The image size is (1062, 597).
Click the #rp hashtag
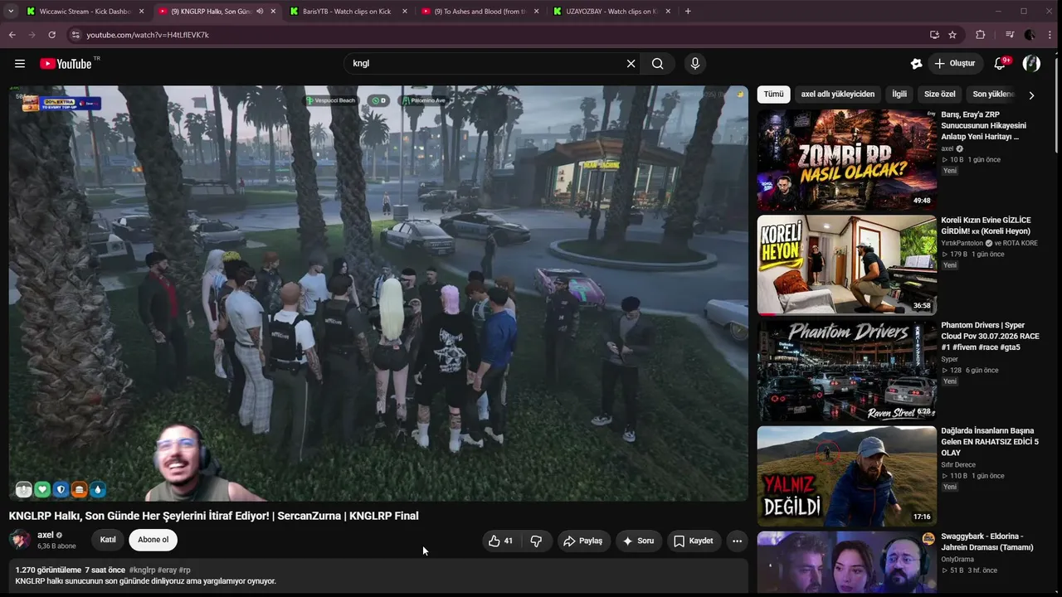184,570
